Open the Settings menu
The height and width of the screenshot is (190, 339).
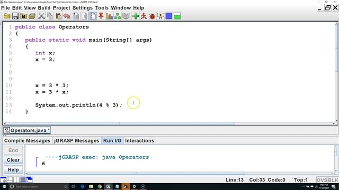(x=83, y=8)
